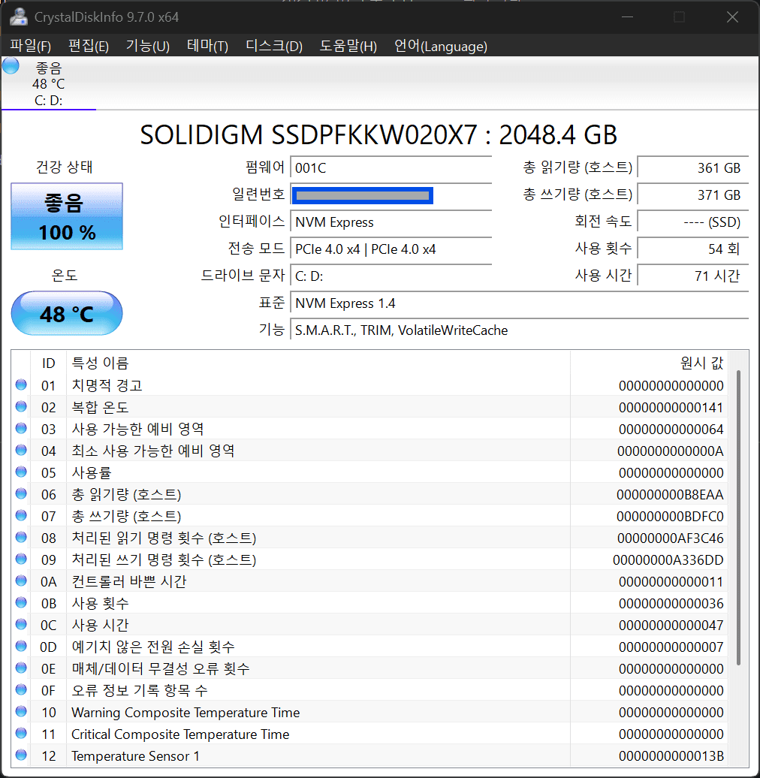
Task: Open the 테마(T) menu
Action: (207, 46)
